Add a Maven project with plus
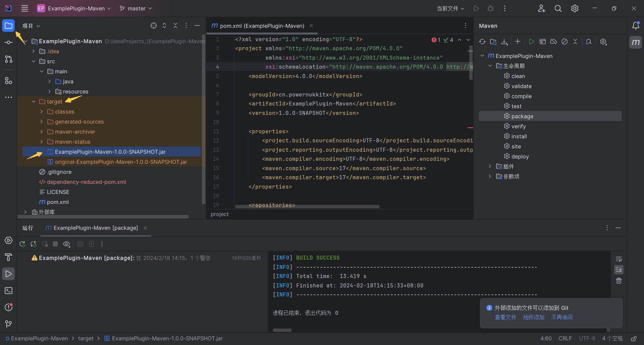The image size is (644, 345). 518,42
